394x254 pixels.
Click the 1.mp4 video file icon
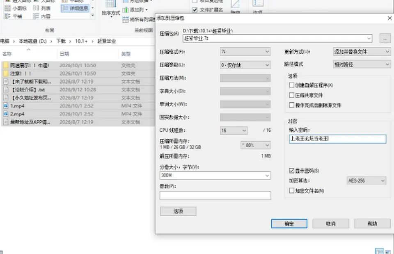pyautogui.click(x=5, y=106)
